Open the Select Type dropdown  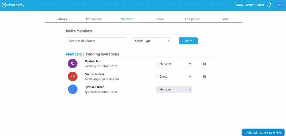[x=151, y=41]
